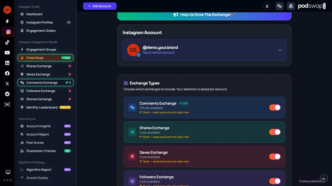Click the Followers Exchange card people icon

pos(132,181)
